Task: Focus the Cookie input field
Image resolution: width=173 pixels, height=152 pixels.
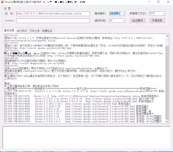Action: pyautogui.click(x=53, y=21)
